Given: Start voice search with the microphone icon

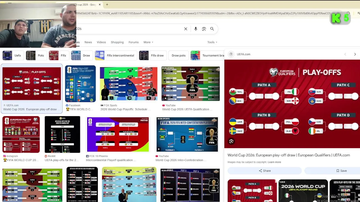Looking at the screenshot, I should (x=196, y=29).
